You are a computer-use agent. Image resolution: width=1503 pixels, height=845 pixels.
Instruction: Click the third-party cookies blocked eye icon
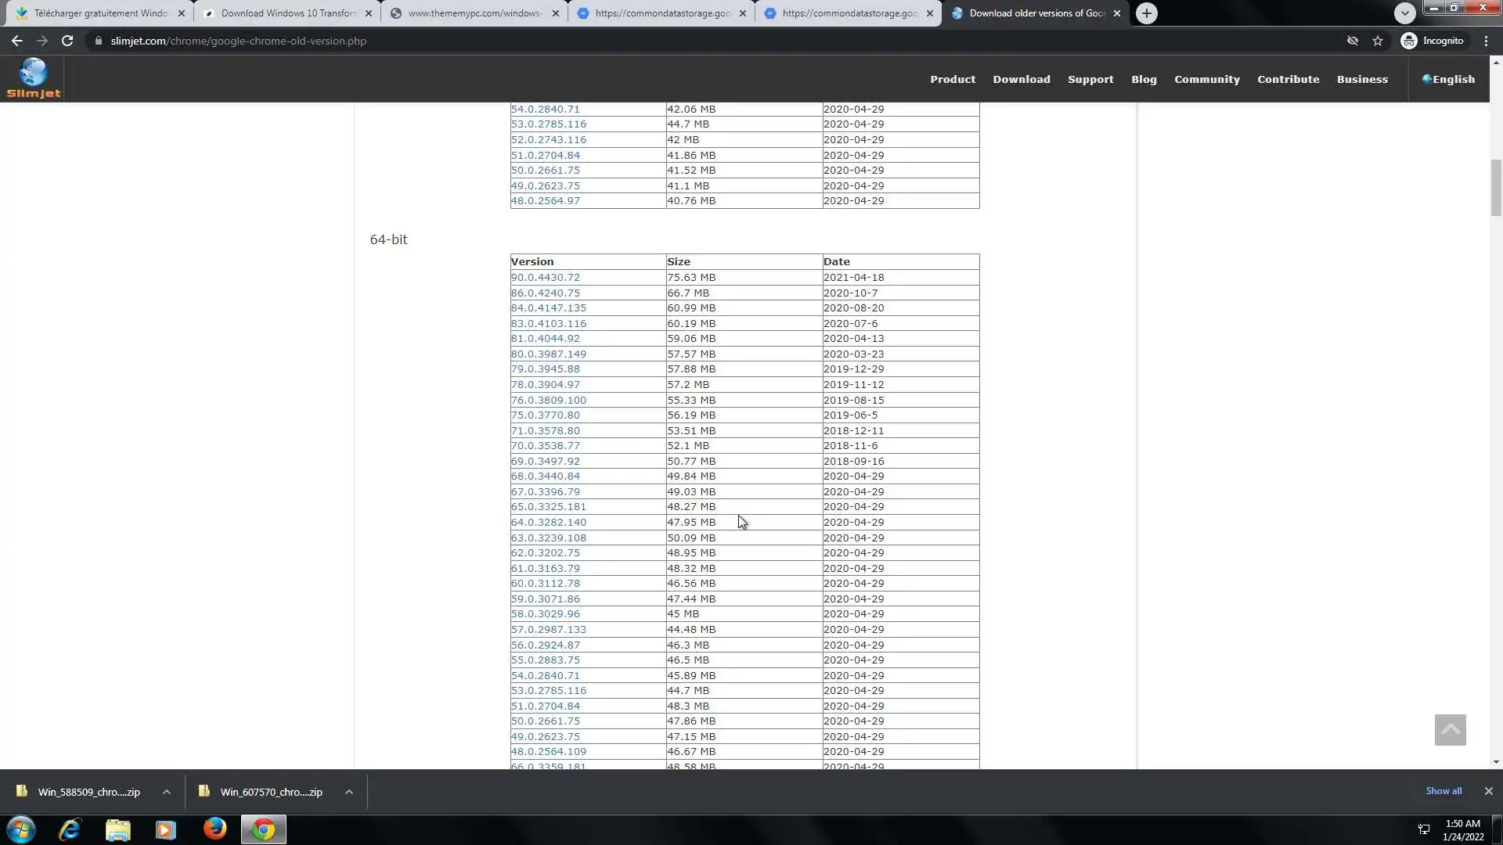1352,41
